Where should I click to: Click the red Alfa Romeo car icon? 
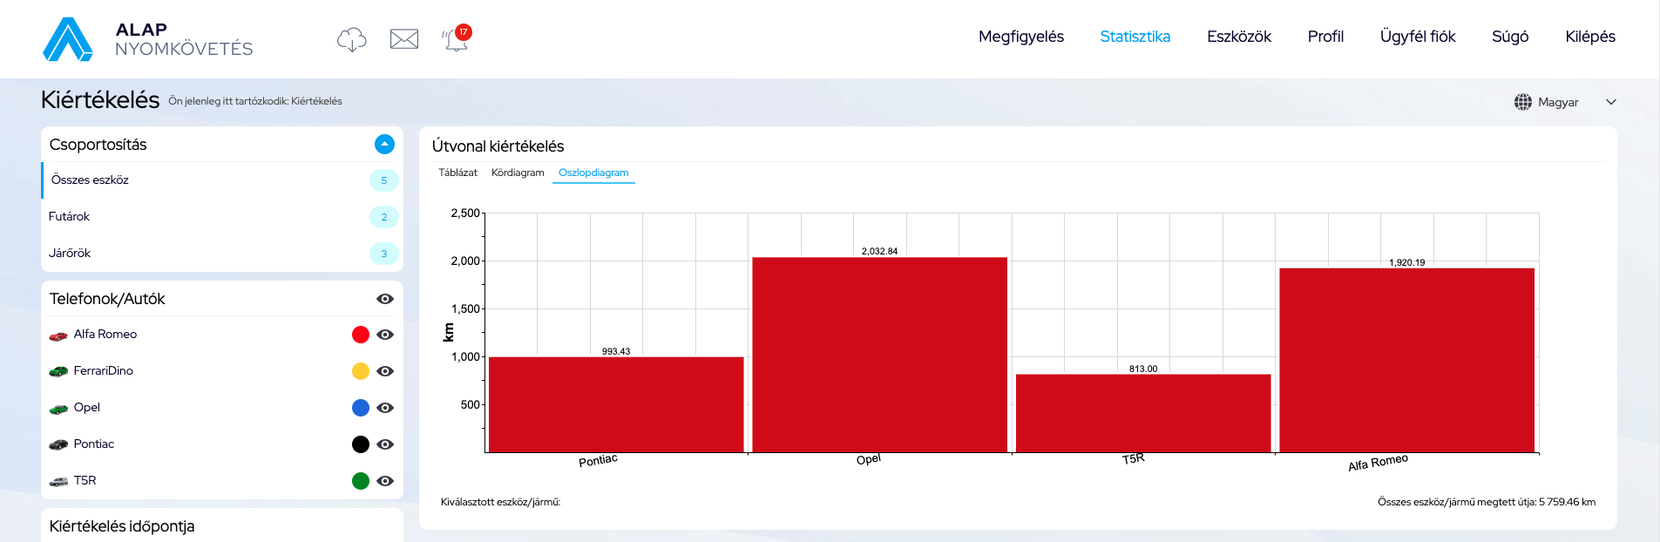point(58,335)
